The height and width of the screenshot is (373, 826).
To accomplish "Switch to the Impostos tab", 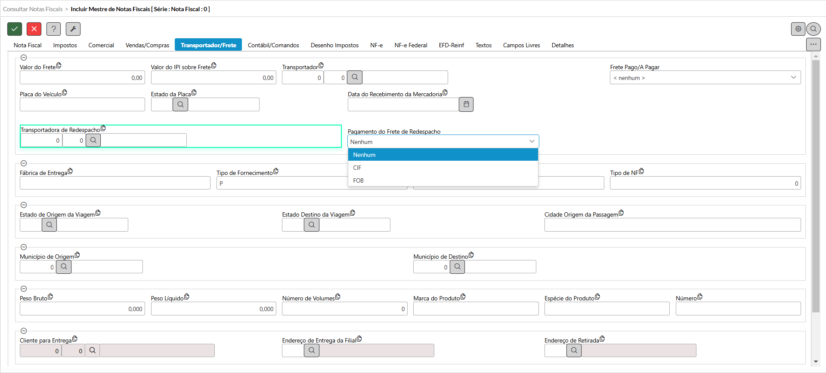I will pyautogui.click(x=65, y=45).
